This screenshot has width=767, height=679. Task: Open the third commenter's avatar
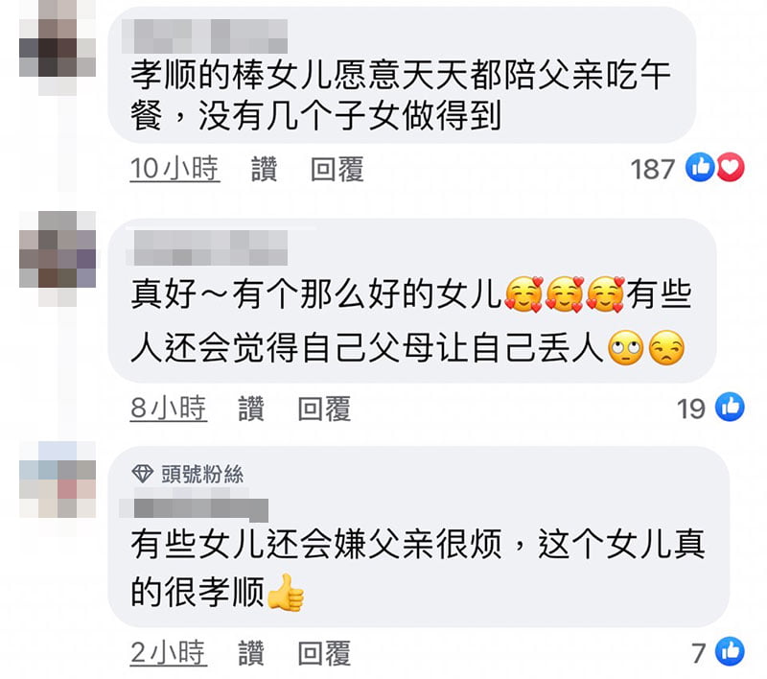pyautogui.click(x=58, y=480)
